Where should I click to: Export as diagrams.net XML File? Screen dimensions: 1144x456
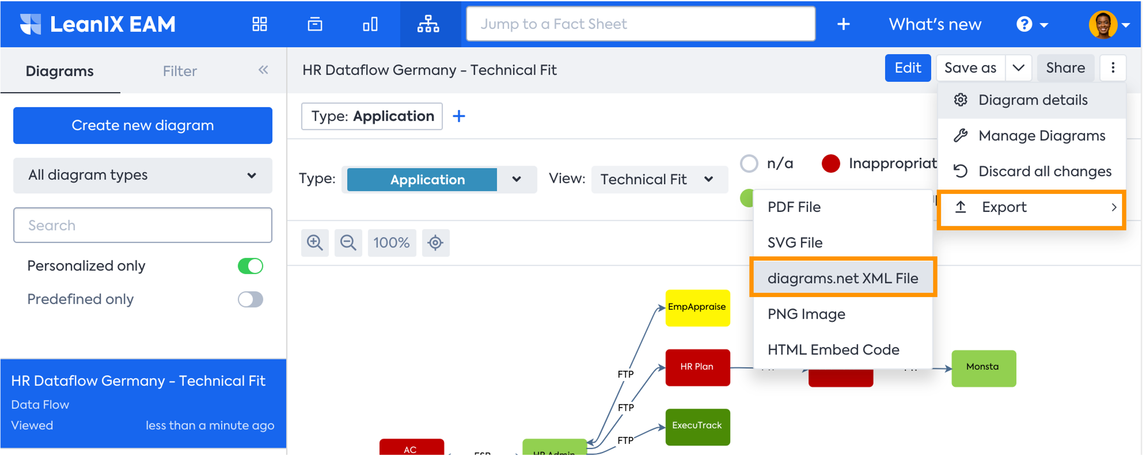tap(842, 278)
